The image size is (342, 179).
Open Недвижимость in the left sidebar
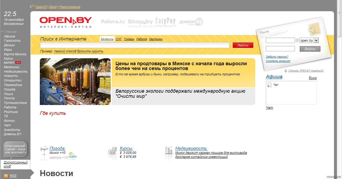click(15, 72)
